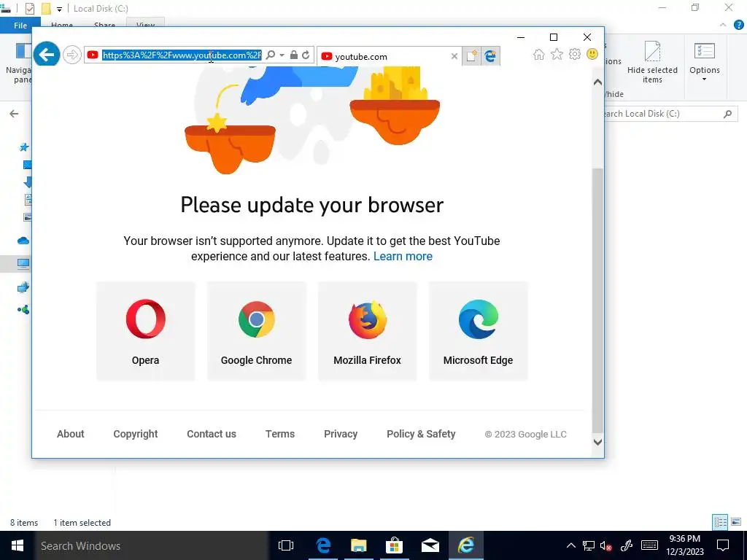This screenshot has height=560, width=747.
Task: Select OneDrive cloud icon in File Explorer sidebar
Action: point(23,241)
